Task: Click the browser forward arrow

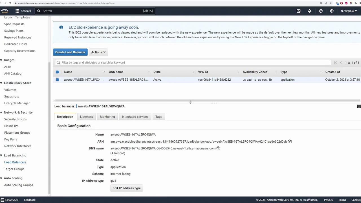Action: pos(5,3)
